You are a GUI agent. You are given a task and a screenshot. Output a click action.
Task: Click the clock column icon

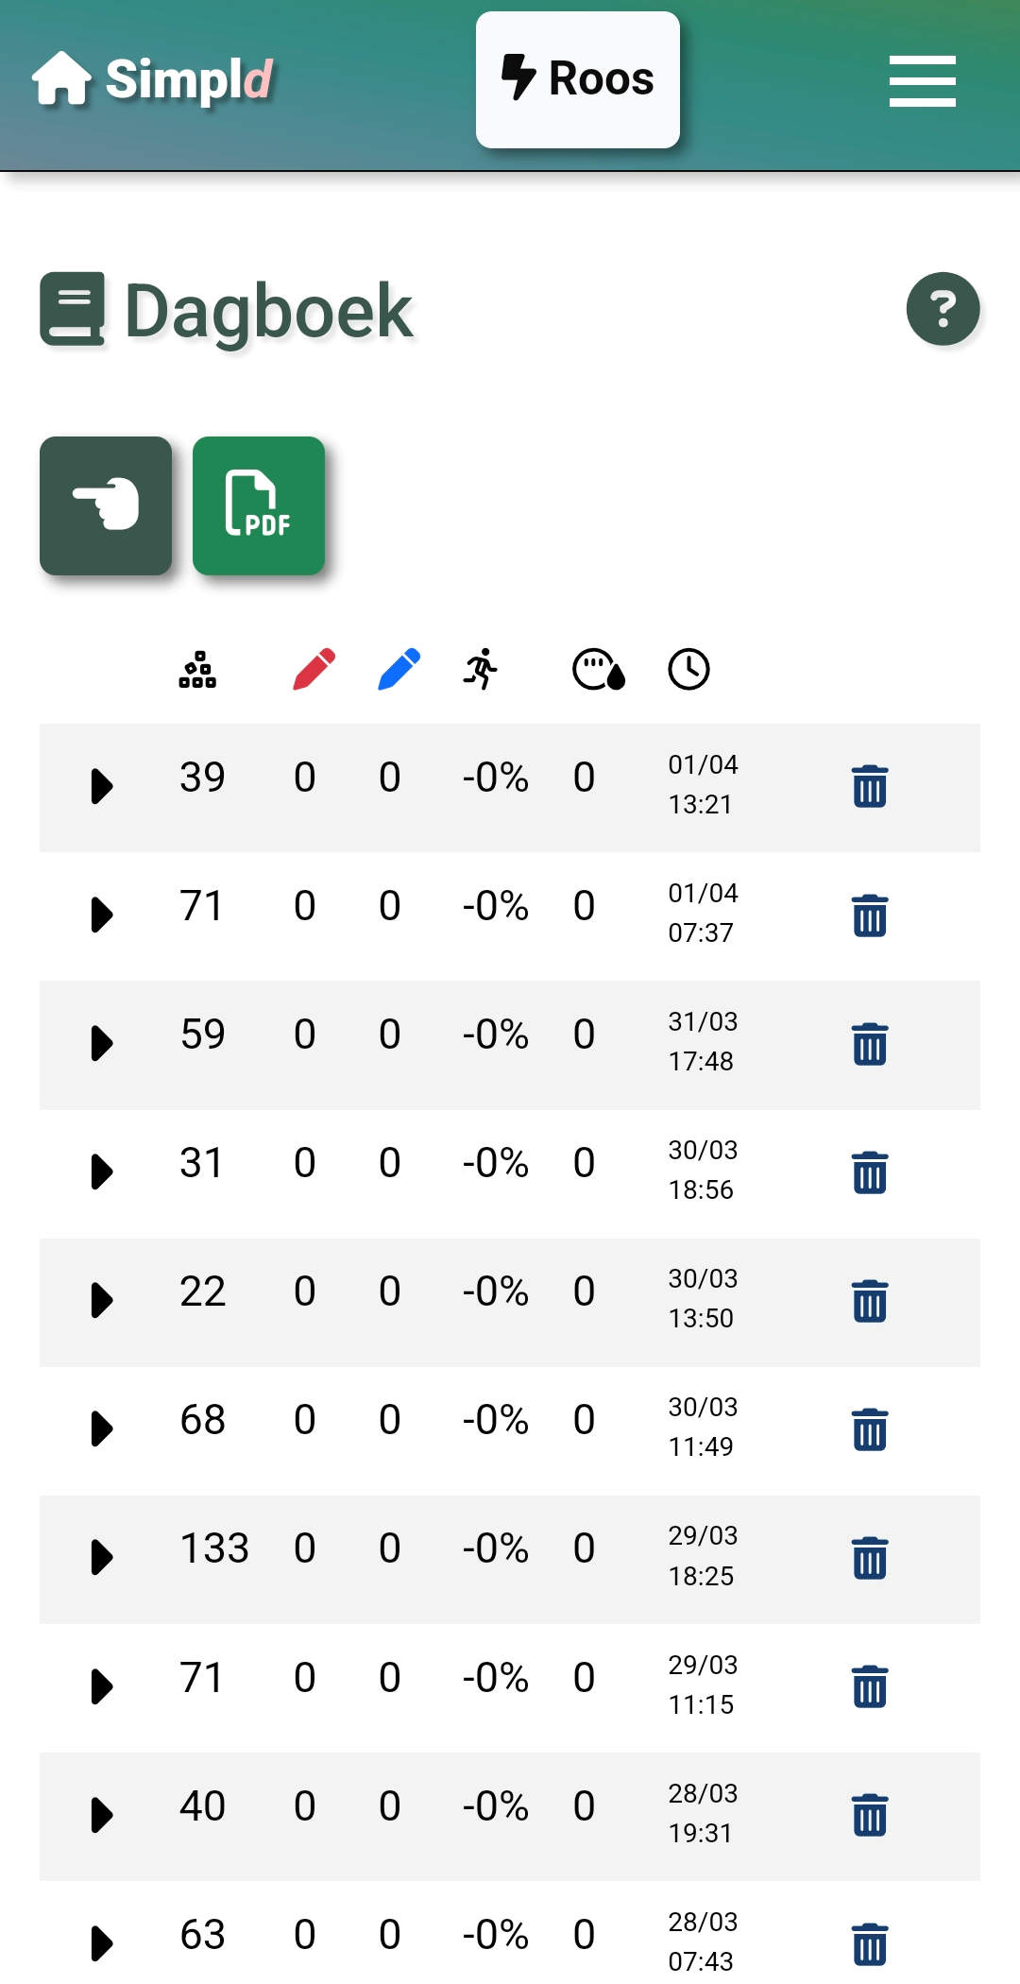(688, 670)
